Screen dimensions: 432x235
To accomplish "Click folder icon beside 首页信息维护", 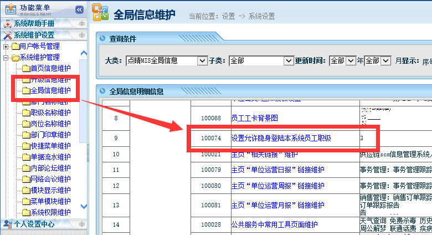I will tap(26, 69).
